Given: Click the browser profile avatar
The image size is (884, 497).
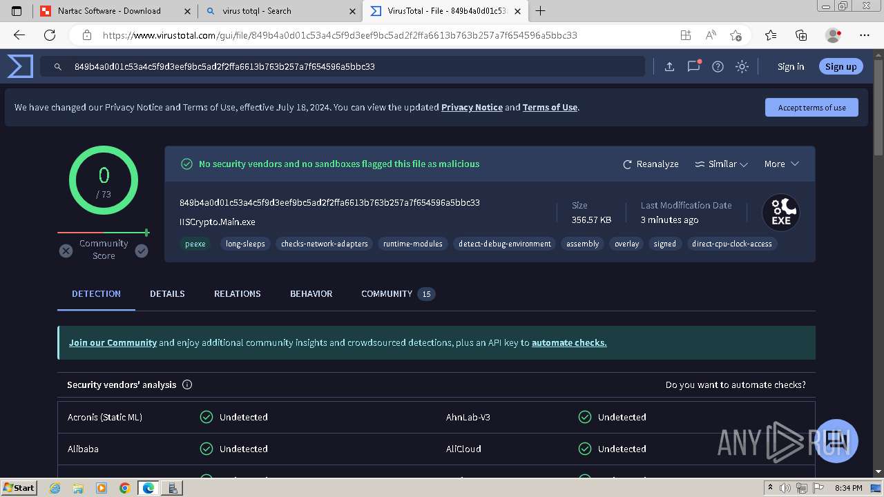Looking at the screenshot, I should tap(834, 35).
